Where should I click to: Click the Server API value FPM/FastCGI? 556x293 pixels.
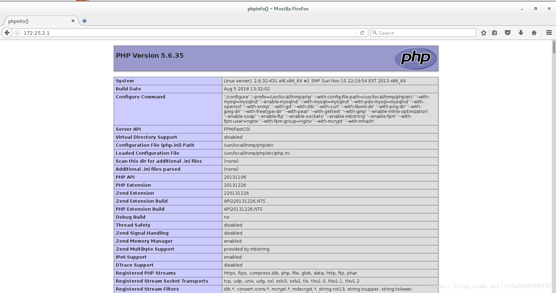237,129
